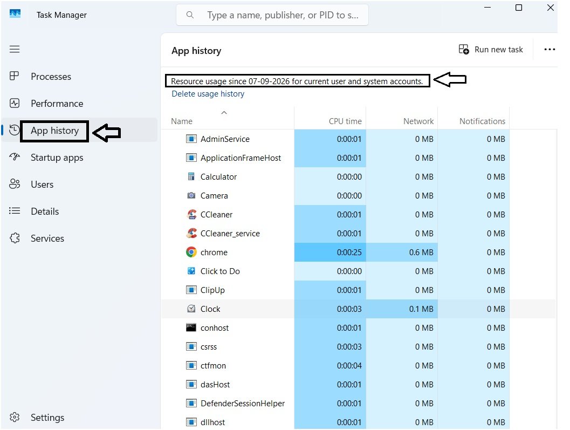Sort by the Notifications column header
The width and height of the screenshot is (570, 430).
pos(482,121)
